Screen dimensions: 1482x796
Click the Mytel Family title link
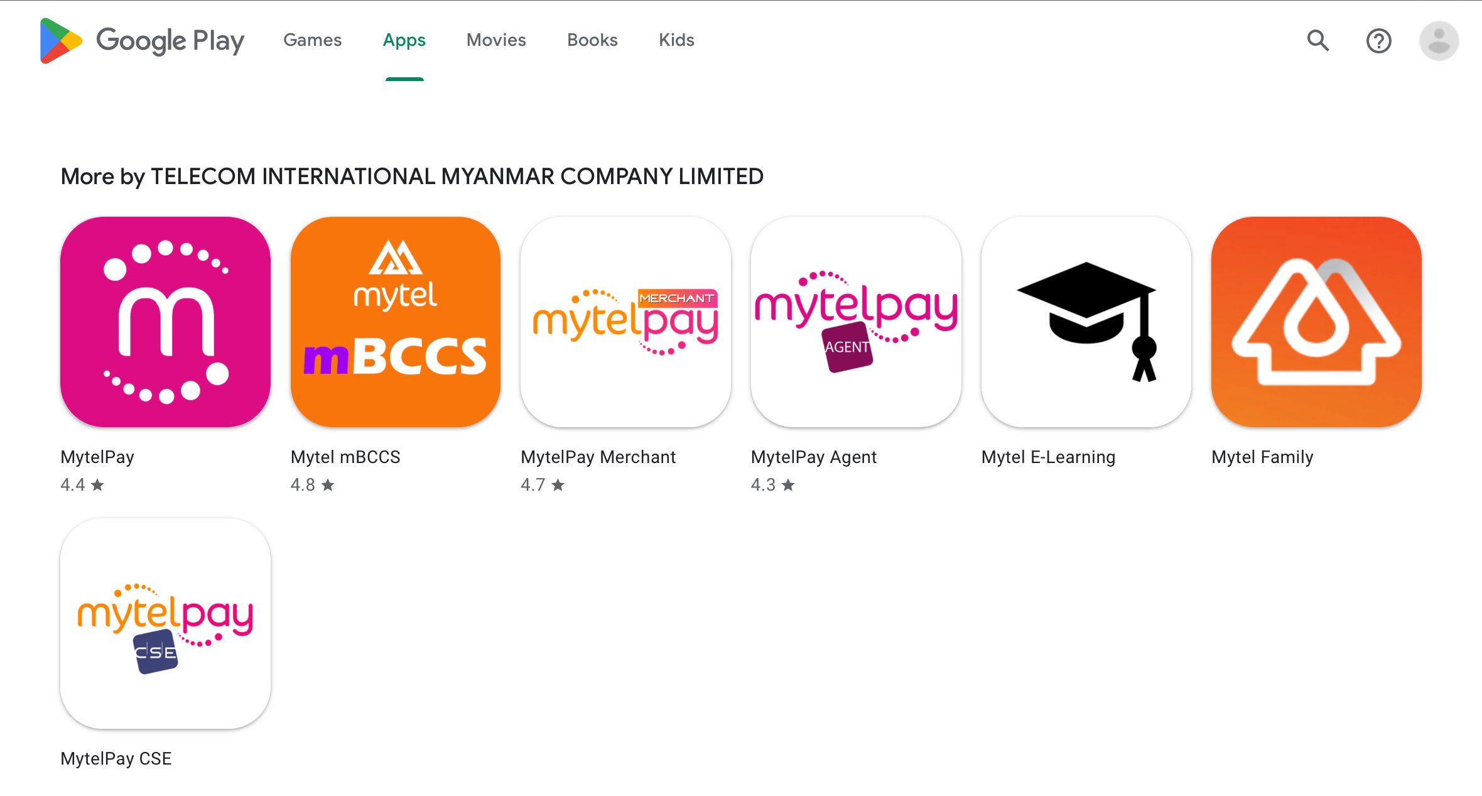[1262, 457]
